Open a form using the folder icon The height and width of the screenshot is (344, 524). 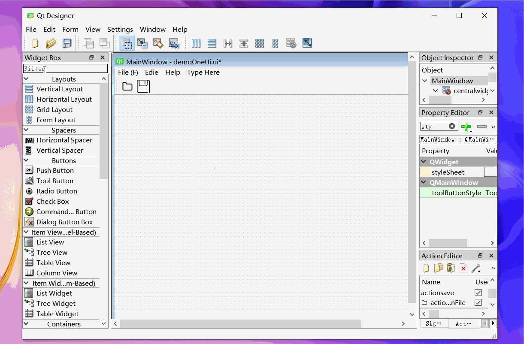click(51, 43)
